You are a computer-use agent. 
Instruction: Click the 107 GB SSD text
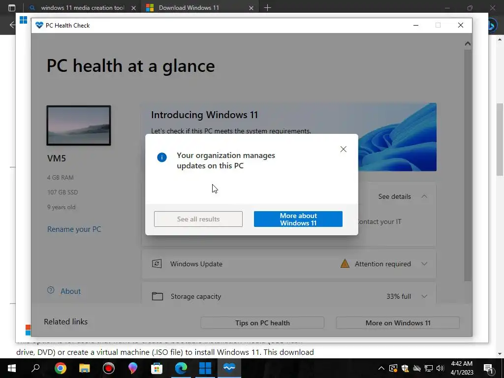[x=63, y=192]
